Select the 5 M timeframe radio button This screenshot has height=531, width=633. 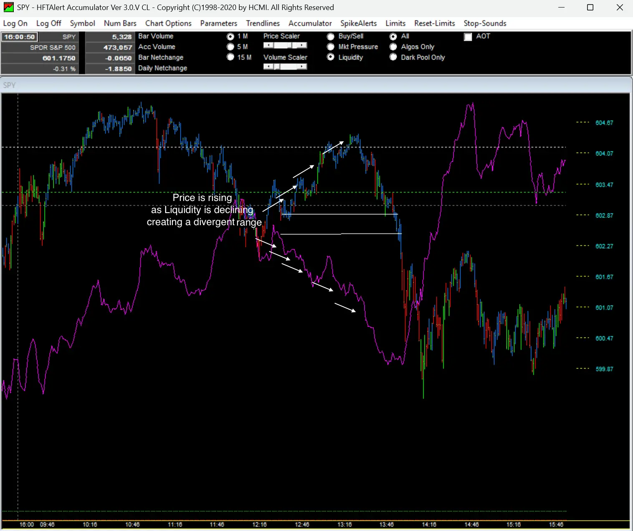[x=230, y=47]
